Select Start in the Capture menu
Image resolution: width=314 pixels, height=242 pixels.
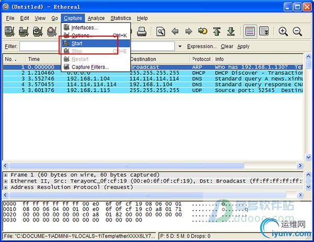[x=77, y=43]
